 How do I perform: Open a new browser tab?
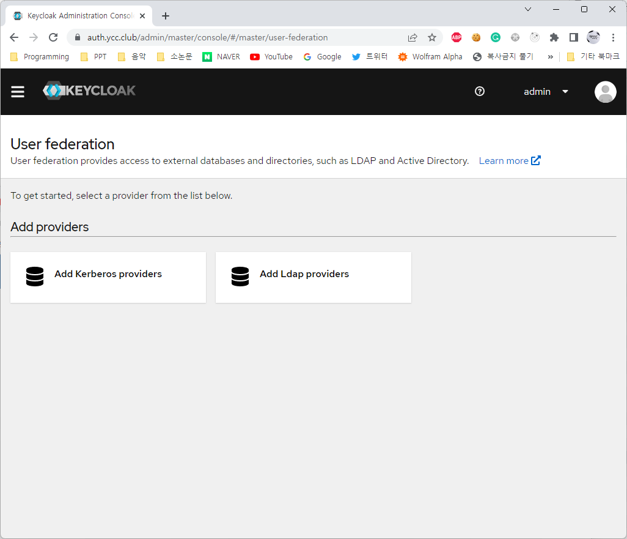click(166, 16)
